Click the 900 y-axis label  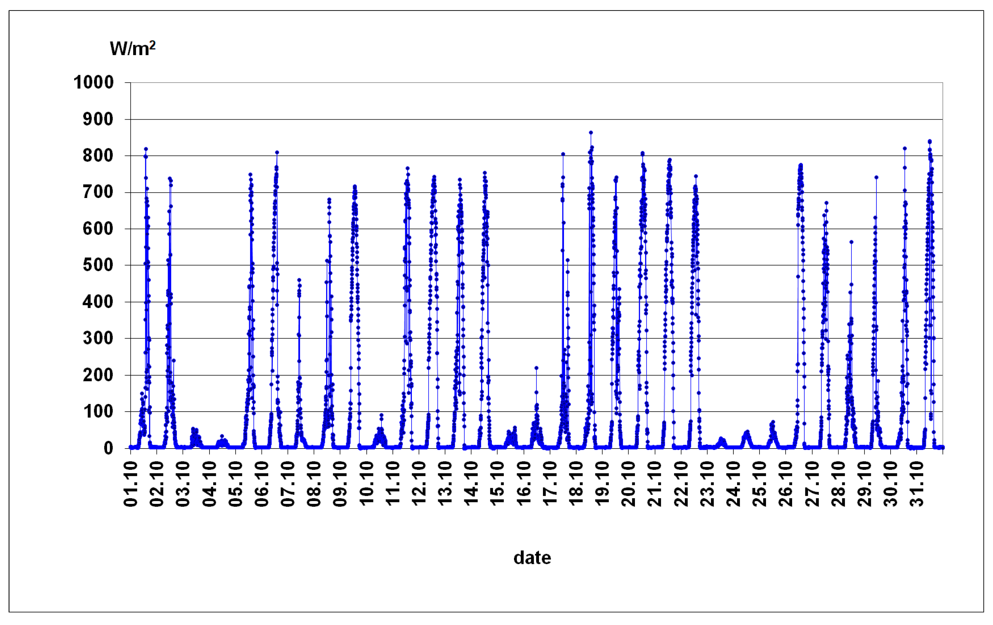click(x=98, y=120)
